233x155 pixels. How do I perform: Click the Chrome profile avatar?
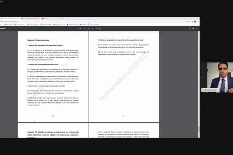(195, 22)
